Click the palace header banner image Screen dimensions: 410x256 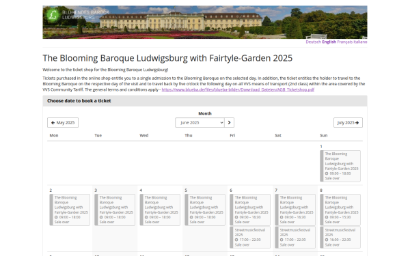pyautogui.click(x=205, y=23)
